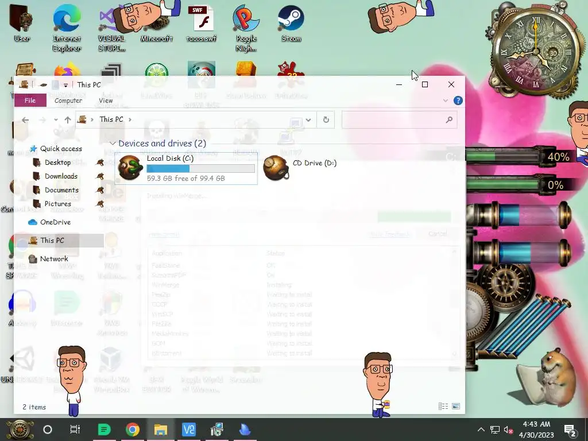Collapse the Devices and drives group
The width and height of the screenshot is (588, 441).
point(112,144)
